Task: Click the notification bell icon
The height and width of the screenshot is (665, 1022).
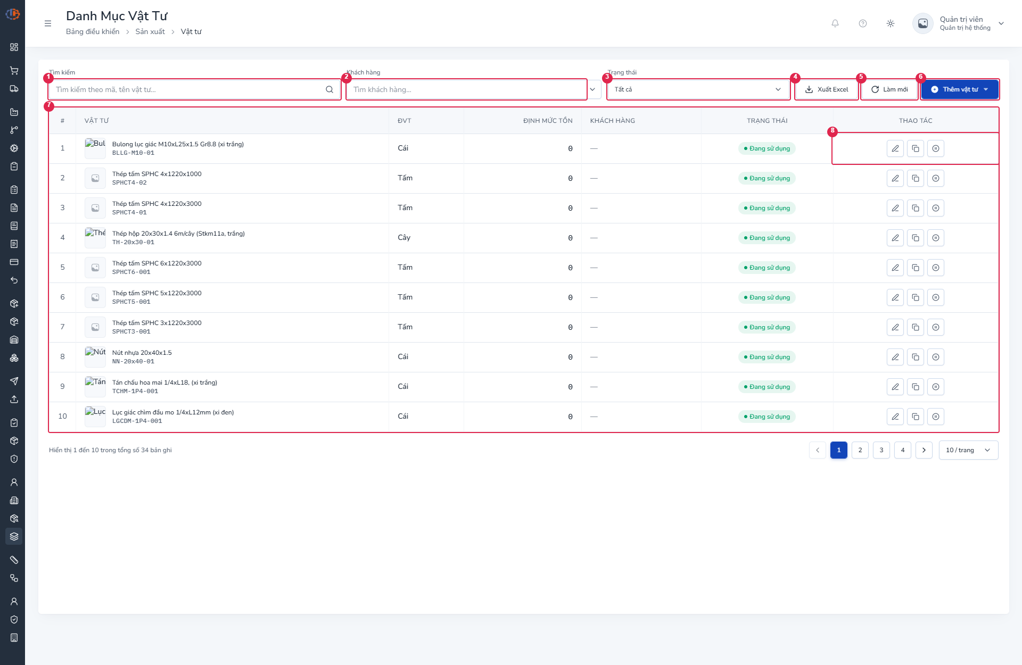Action: click(835, 23)
